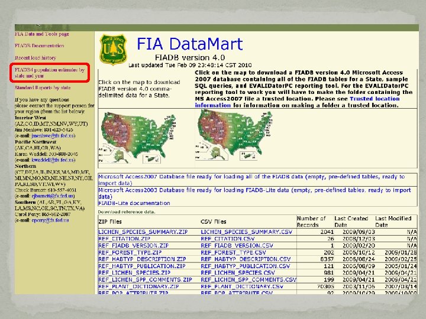
Task: Open the FIA Data and Tools page link
Action: click(42, 34)
